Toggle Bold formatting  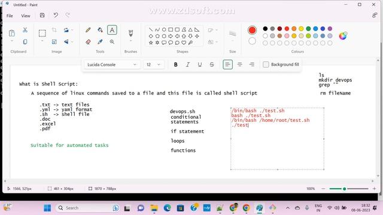click(x=175, y=64)
